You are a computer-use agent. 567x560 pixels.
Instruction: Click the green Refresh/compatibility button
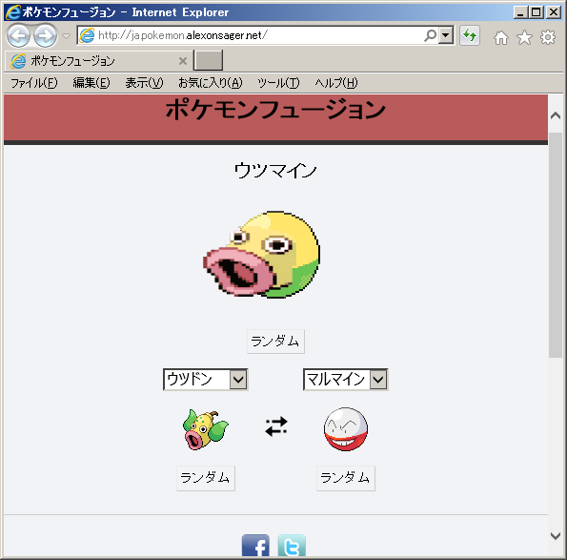470,35
